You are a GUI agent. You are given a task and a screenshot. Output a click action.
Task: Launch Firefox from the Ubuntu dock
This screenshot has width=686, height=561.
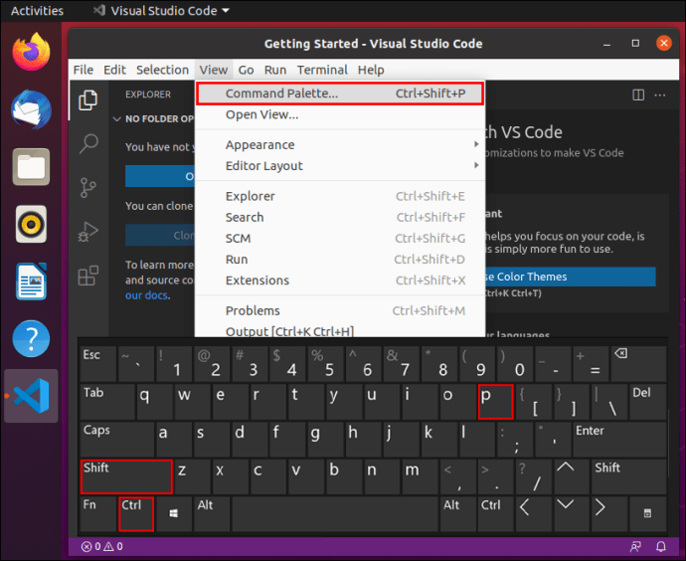point(31,52)
